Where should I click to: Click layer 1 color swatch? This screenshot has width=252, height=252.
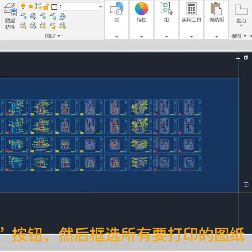coord(54,7)
